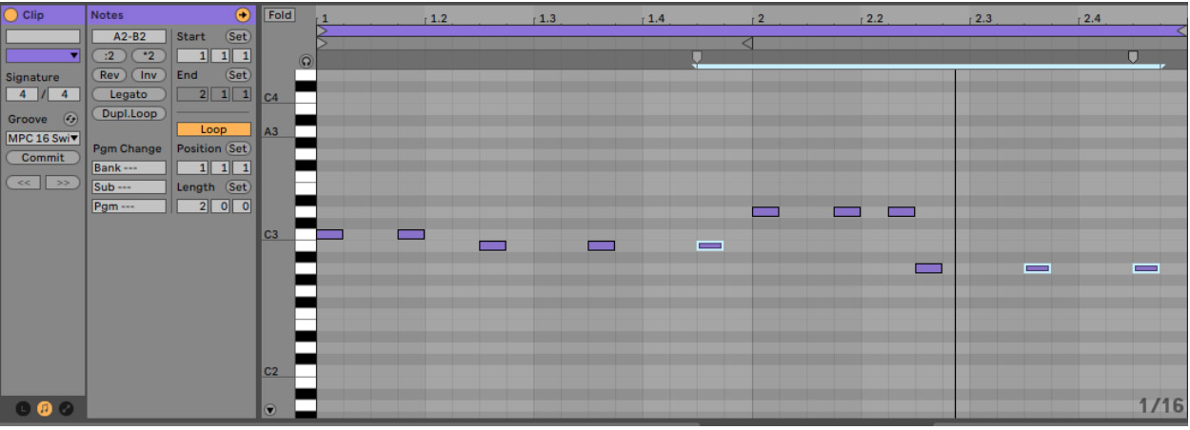Click the highlighted B2 note after 1.4
The width and height of the screenshot is (1190, 430).
tap(710, 245)
